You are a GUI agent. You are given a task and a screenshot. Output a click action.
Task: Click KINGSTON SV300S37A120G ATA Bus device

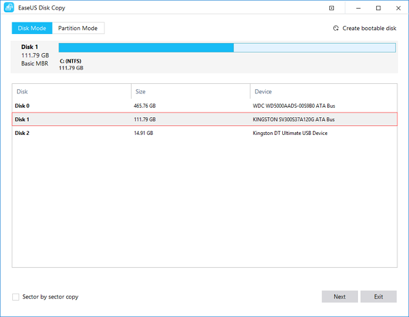pyautogui.click(x=294, y=119)
